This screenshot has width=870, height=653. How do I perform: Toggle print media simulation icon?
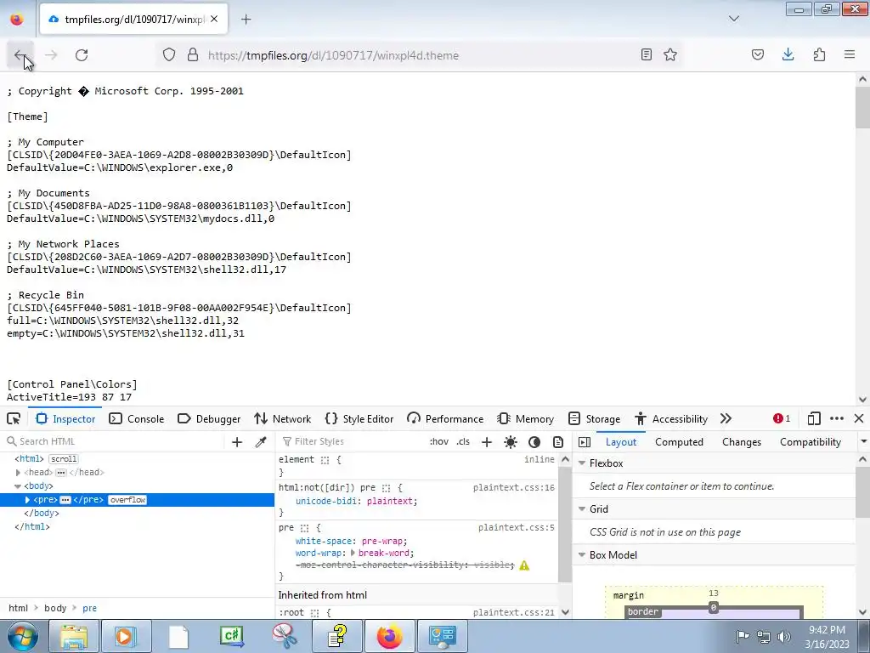(558, 442)
